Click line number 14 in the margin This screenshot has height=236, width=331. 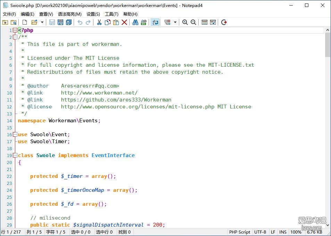(x=9, y=121)
